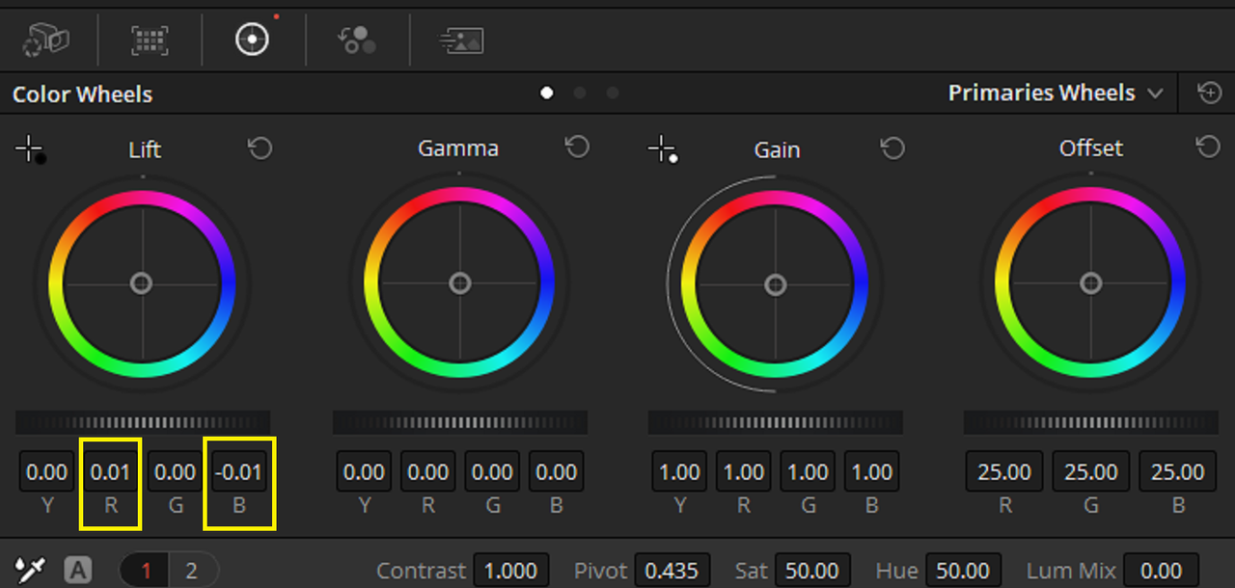The image size is (1235, 588).
Task: Click the Gamma master wheel slider
Action: [x=459, y=422]
